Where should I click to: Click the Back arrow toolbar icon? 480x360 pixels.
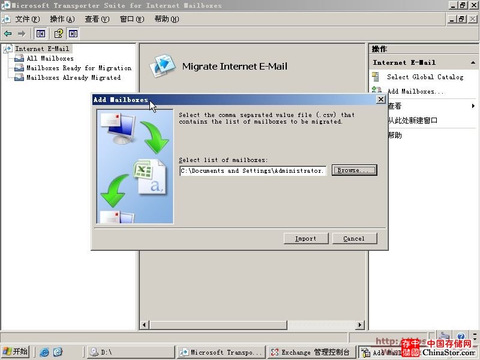(x=8, y=34)
